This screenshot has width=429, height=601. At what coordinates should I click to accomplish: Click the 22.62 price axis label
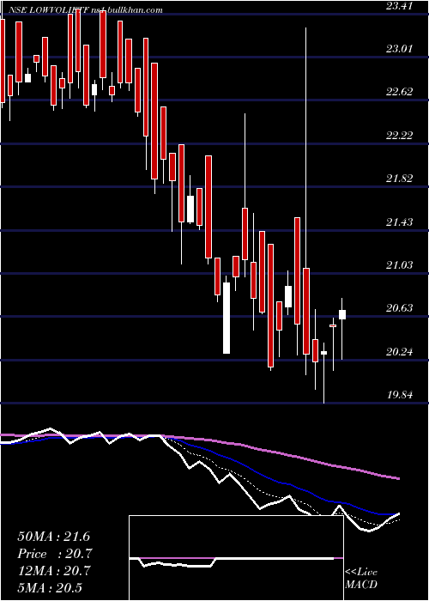click(x=399, y=92)
